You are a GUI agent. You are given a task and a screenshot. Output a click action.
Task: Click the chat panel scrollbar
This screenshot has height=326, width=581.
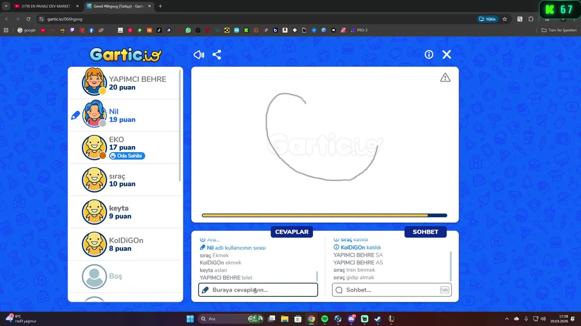(451, 266)
